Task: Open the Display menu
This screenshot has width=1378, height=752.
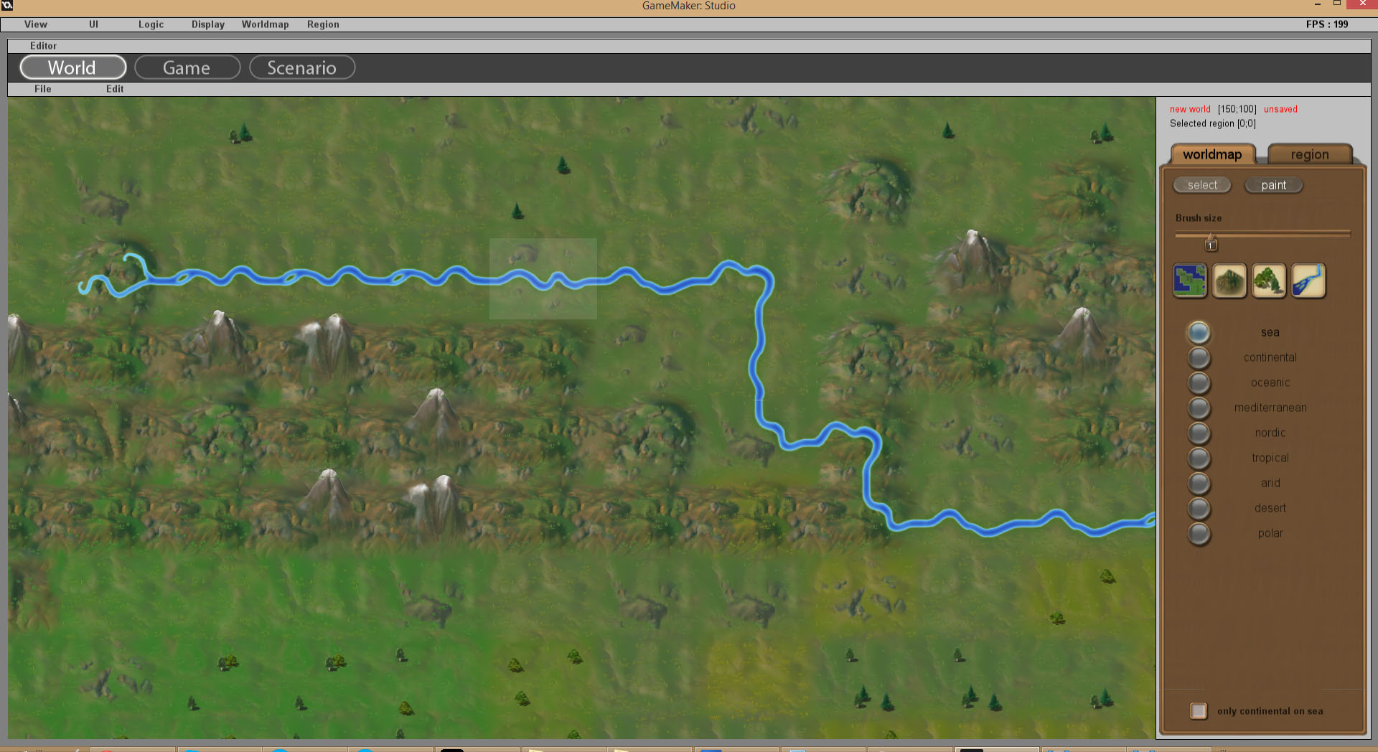Action: pos(208,24)
